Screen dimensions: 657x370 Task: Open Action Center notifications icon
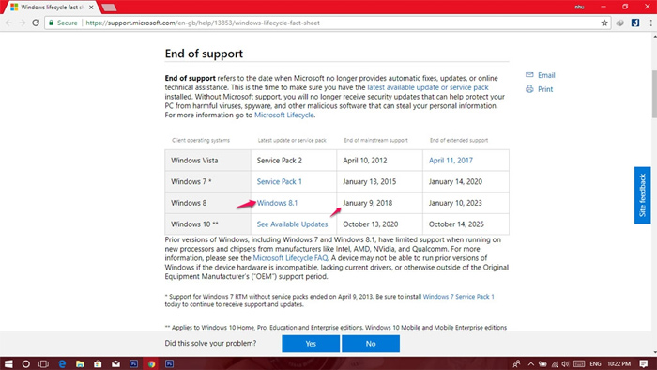[644, 363]
